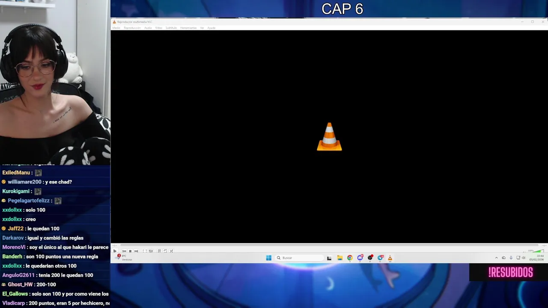Click username ExiledManu in chat
The height and width of the screenshot is (308, 548).
(x=16, y=172)
